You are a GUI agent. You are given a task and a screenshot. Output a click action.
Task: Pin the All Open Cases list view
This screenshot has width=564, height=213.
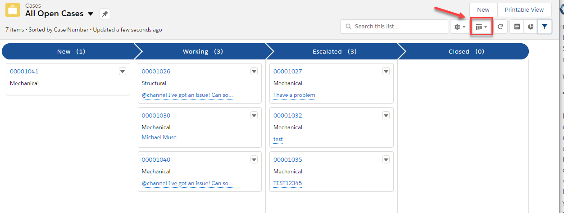click(105, 14)
